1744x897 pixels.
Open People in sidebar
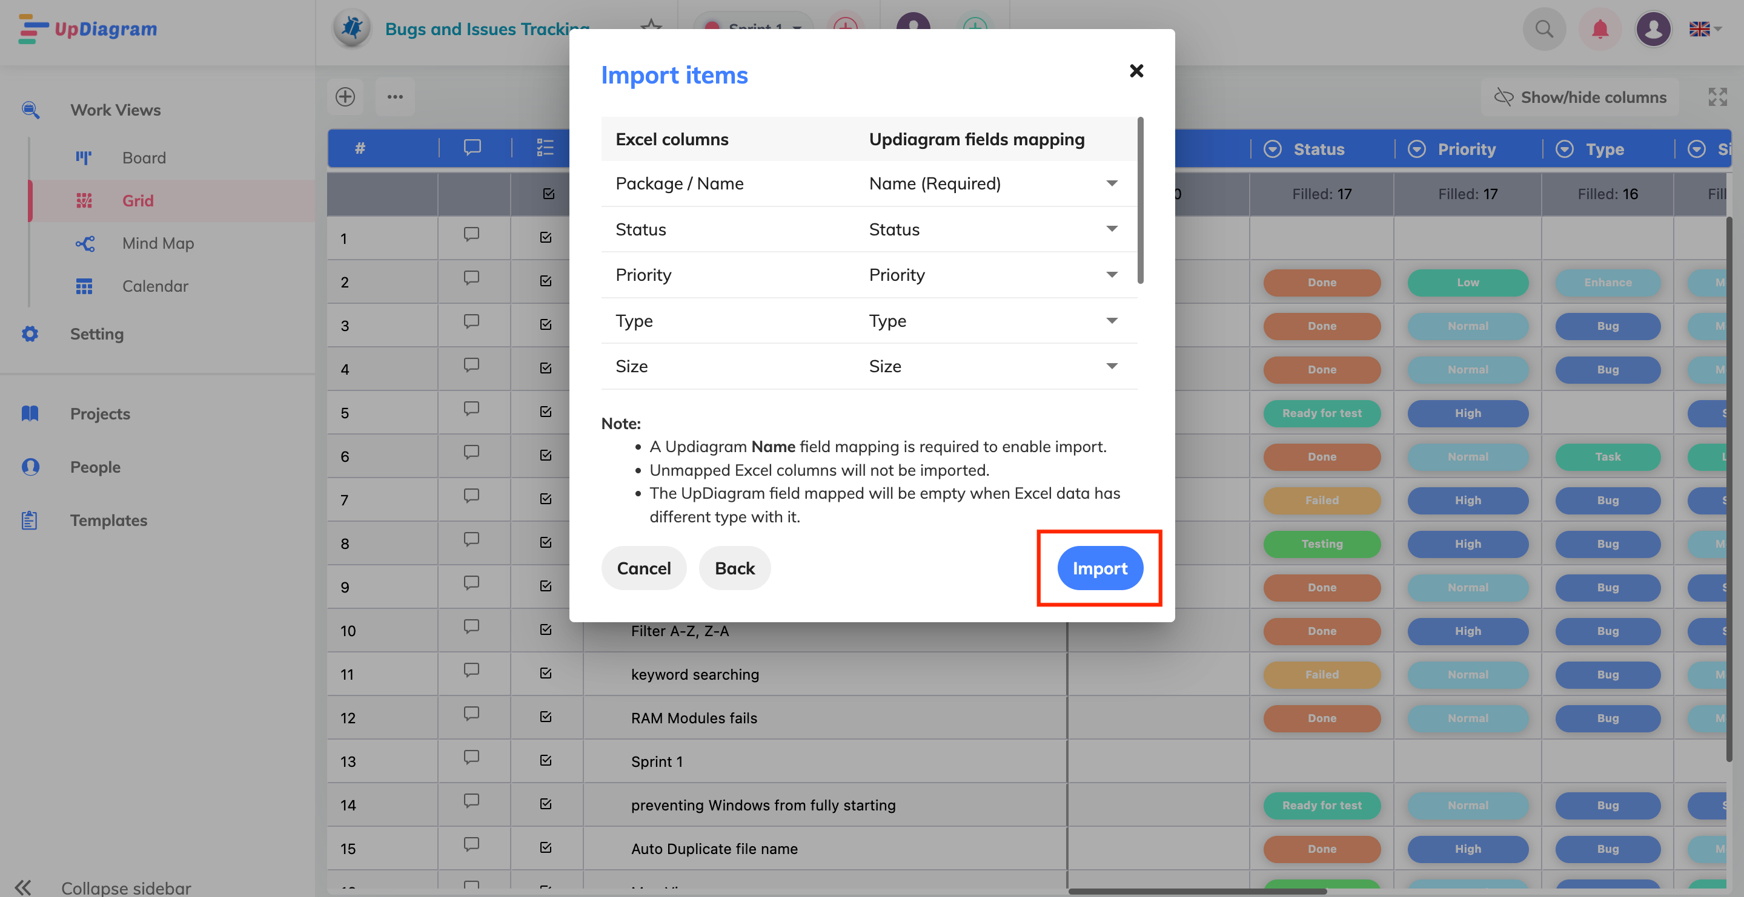pyautogui.click(x=96, y=467)
